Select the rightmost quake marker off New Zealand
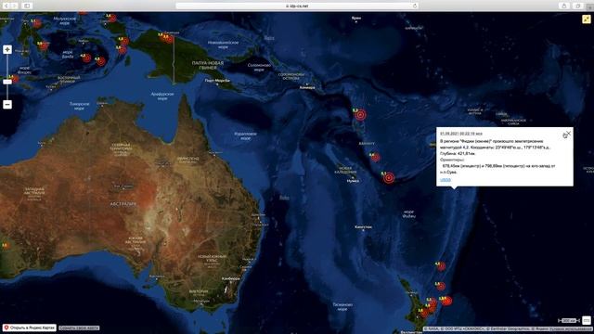This screenshot has width=594, height=334. pos(447,301)
